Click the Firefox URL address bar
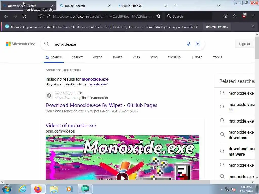 pyautogui.click(x=103, y=16)
